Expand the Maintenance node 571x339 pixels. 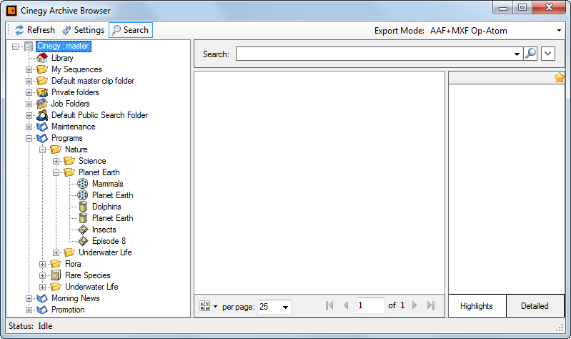pos(29,127)
